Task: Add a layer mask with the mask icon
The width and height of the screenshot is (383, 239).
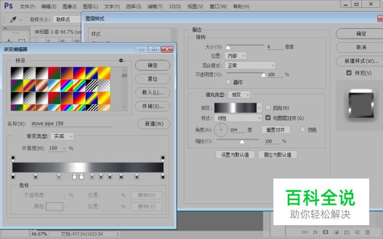Action: pyautogui.click(x=325, y=232)
